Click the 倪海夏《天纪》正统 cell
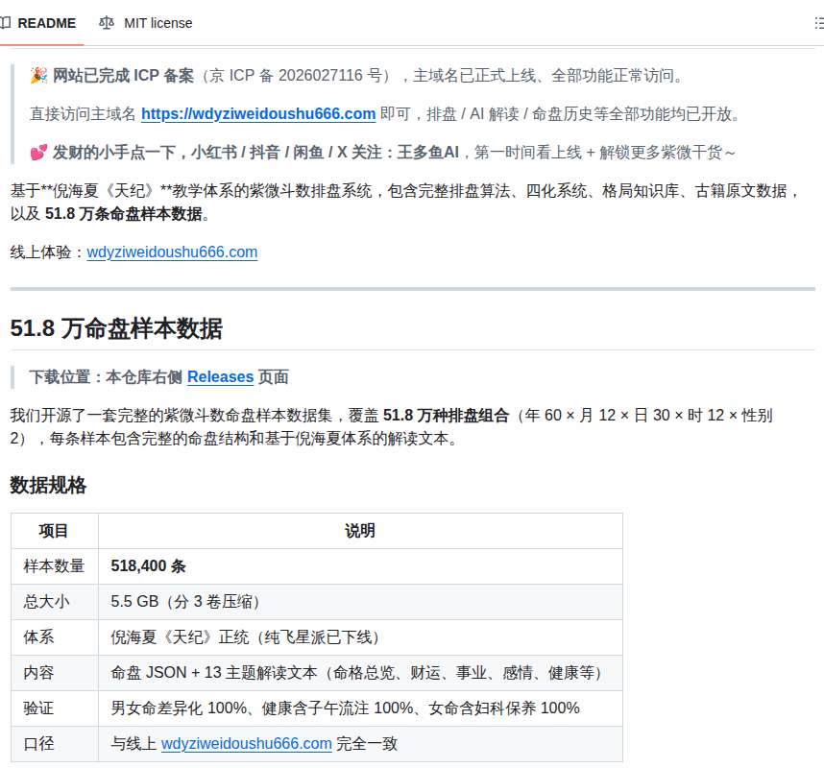Image resolution: width=824 pixels, height=768 pixels. pyautogui.click(x=360, y=637)
